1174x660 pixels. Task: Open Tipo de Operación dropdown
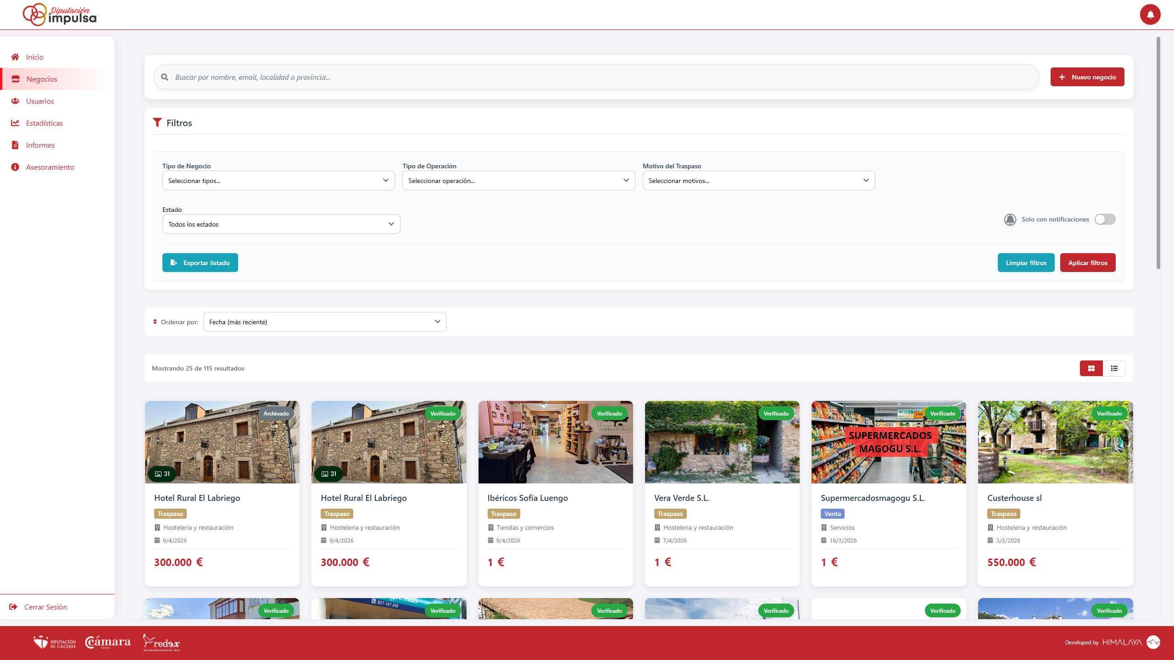tap(518, 181)
